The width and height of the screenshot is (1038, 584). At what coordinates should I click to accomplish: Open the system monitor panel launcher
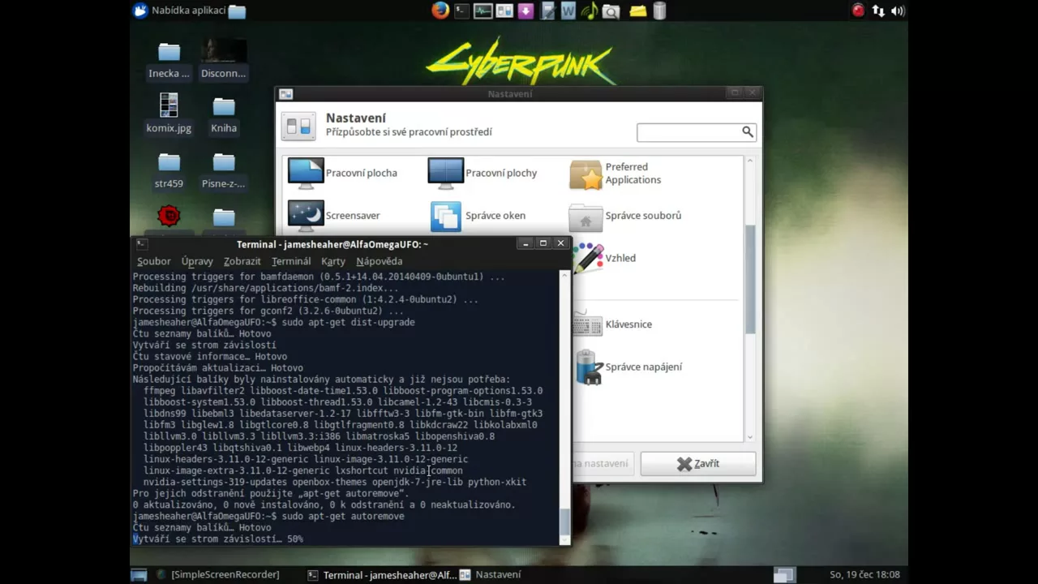483,11
